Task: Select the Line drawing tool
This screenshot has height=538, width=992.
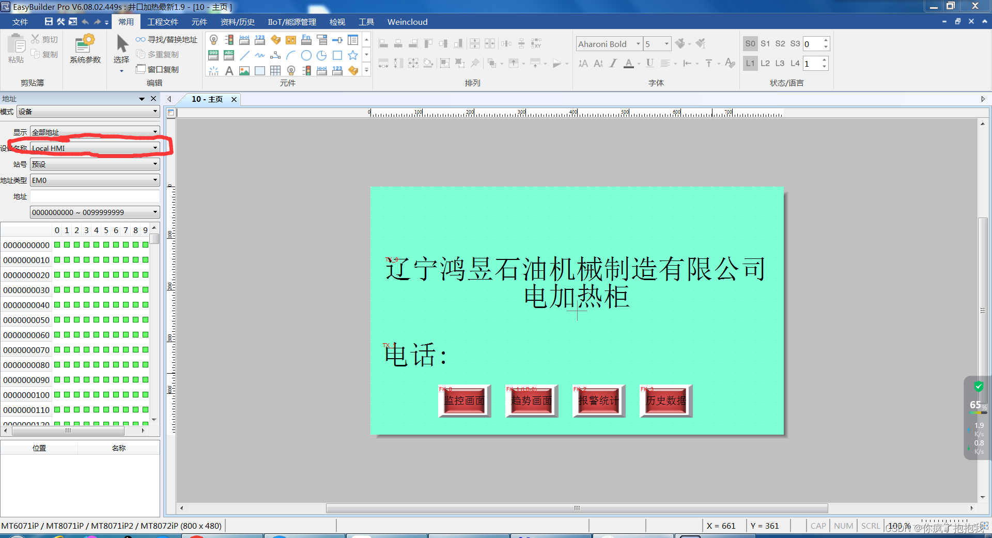Action: click(244, 55)
